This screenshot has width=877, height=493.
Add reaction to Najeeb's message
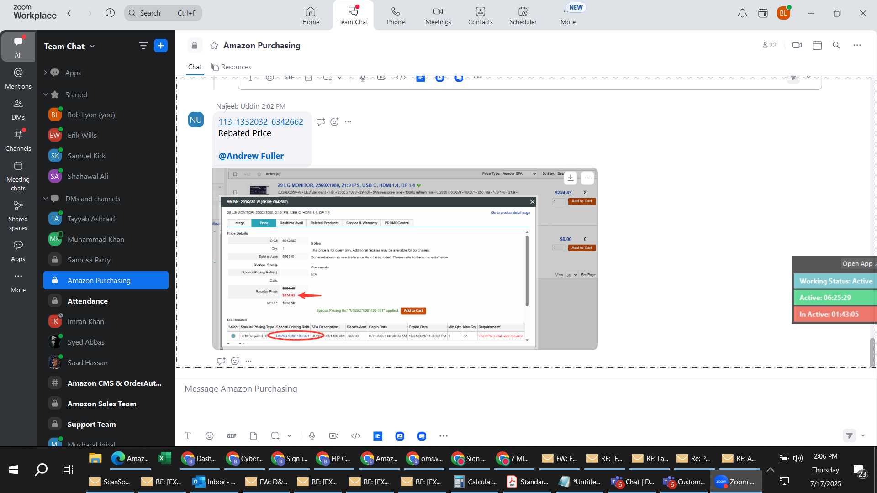click(335, 122)
